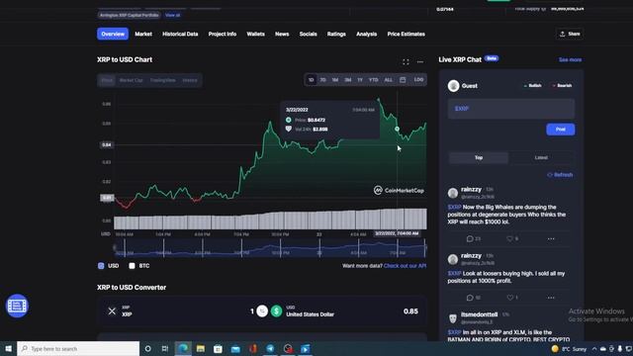Open Task View on taskbar

[165, 348]
